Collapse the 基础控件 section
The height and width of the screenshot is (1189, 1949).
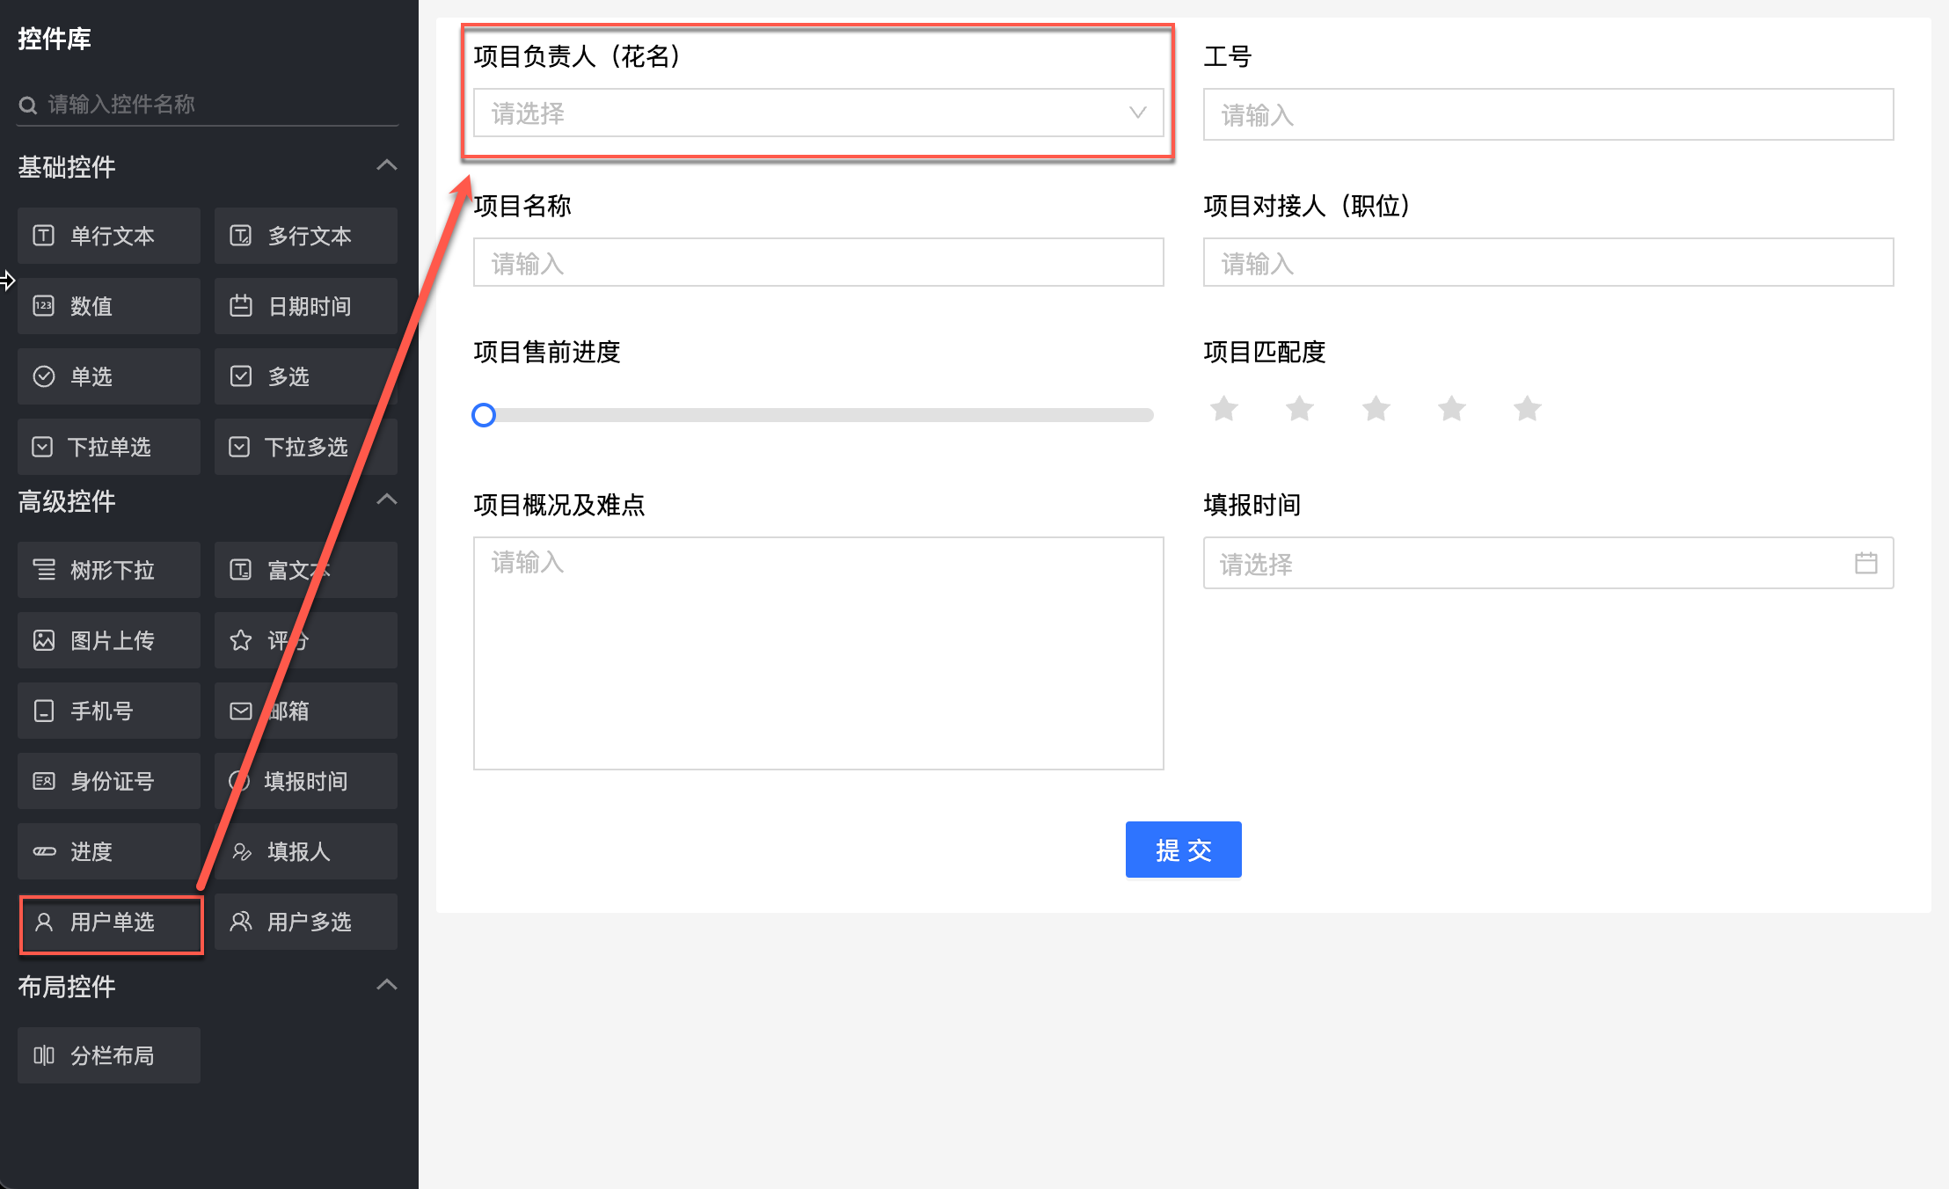pos(387,165)
